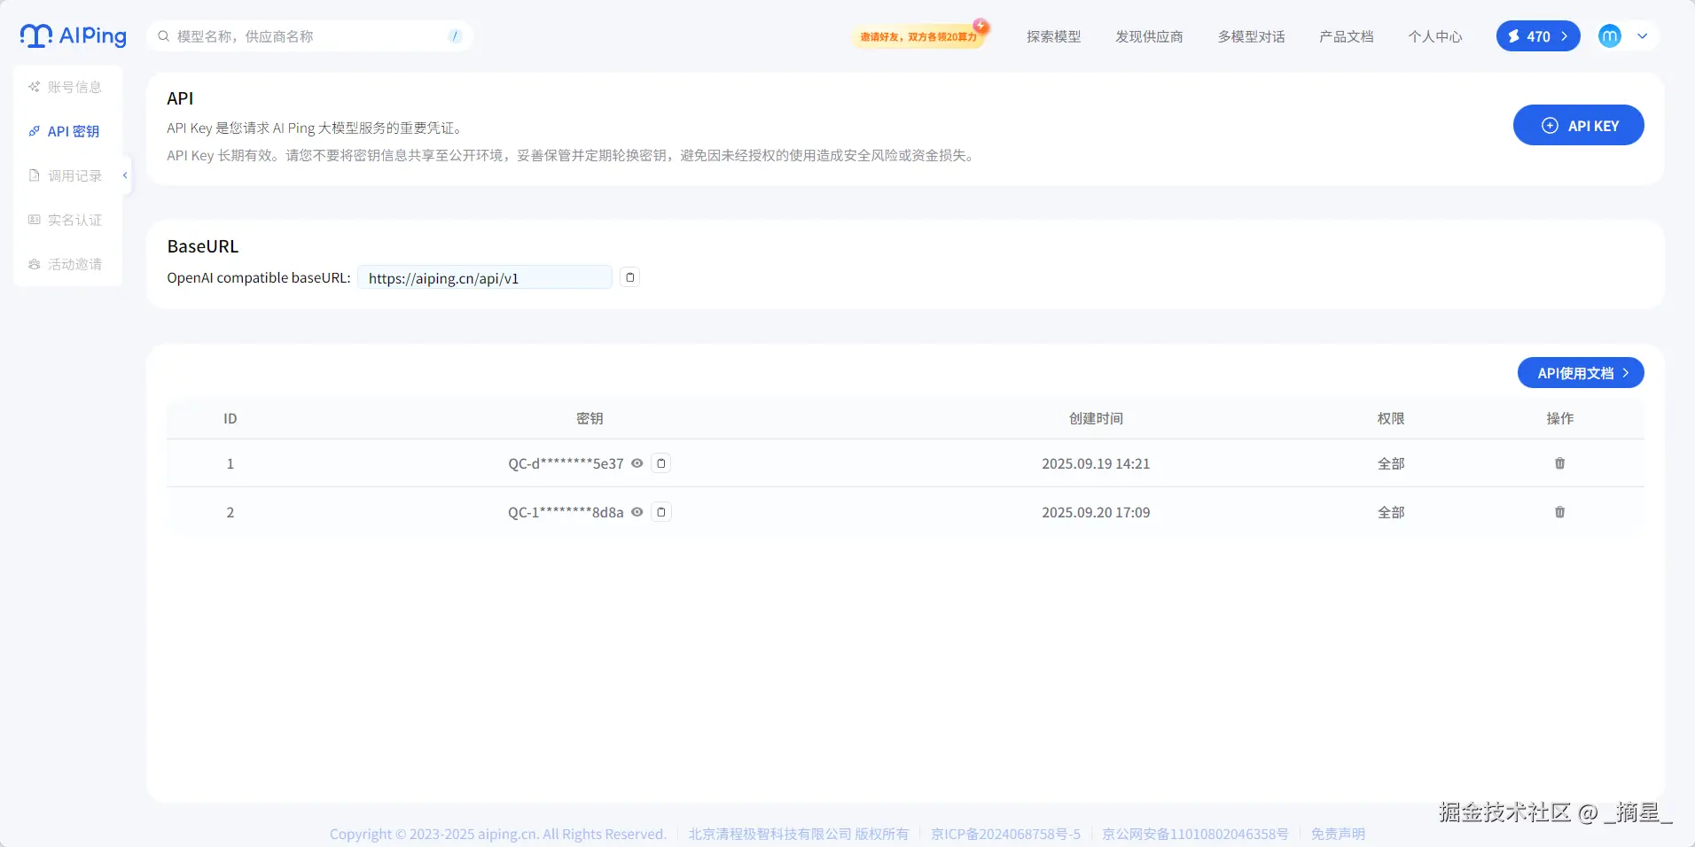The width and height of the screenshot is (1695, 847).
Task: Go to 发现供应商
Action: 1149,36
